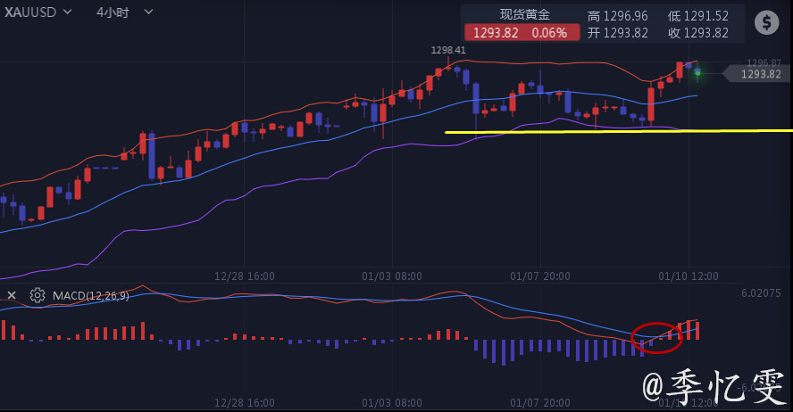Click the MACD(12,26,9) indicator label
This screenshot has width=793, height=412.
click(x=91, y=295)
